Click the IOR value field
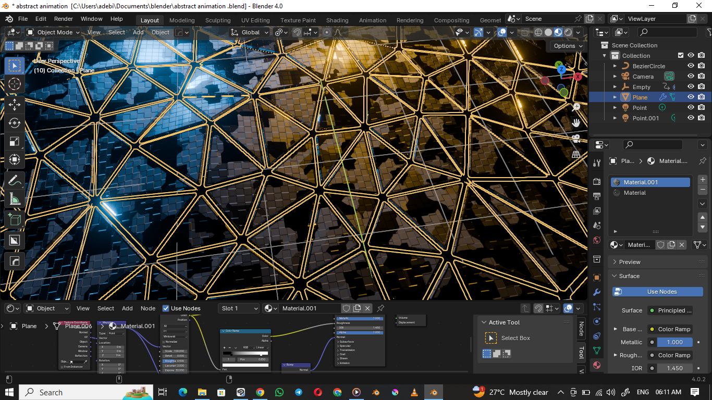This screenshot has height=400, width=712. tap(674, 368)
